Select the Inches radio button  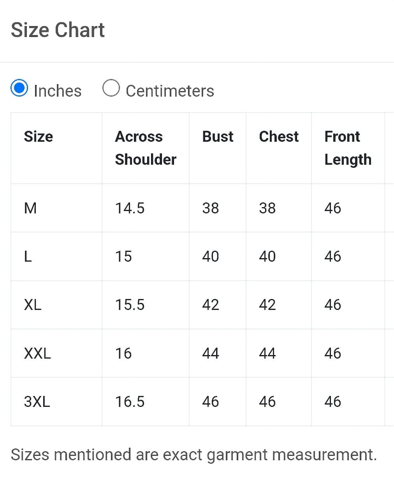[x=19, y=88]
